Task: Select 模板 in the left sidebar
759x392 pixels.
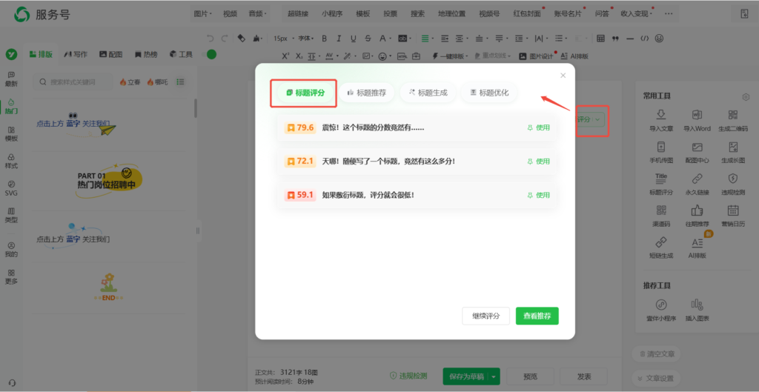Action: pyautogui.click(x=11, y=133)
